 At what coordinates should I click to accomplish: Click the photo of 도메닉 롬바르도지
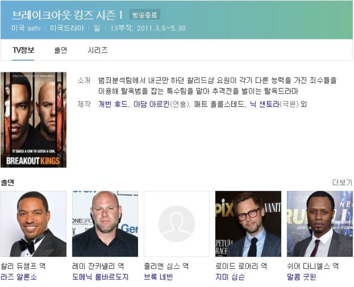click(105, 224)
